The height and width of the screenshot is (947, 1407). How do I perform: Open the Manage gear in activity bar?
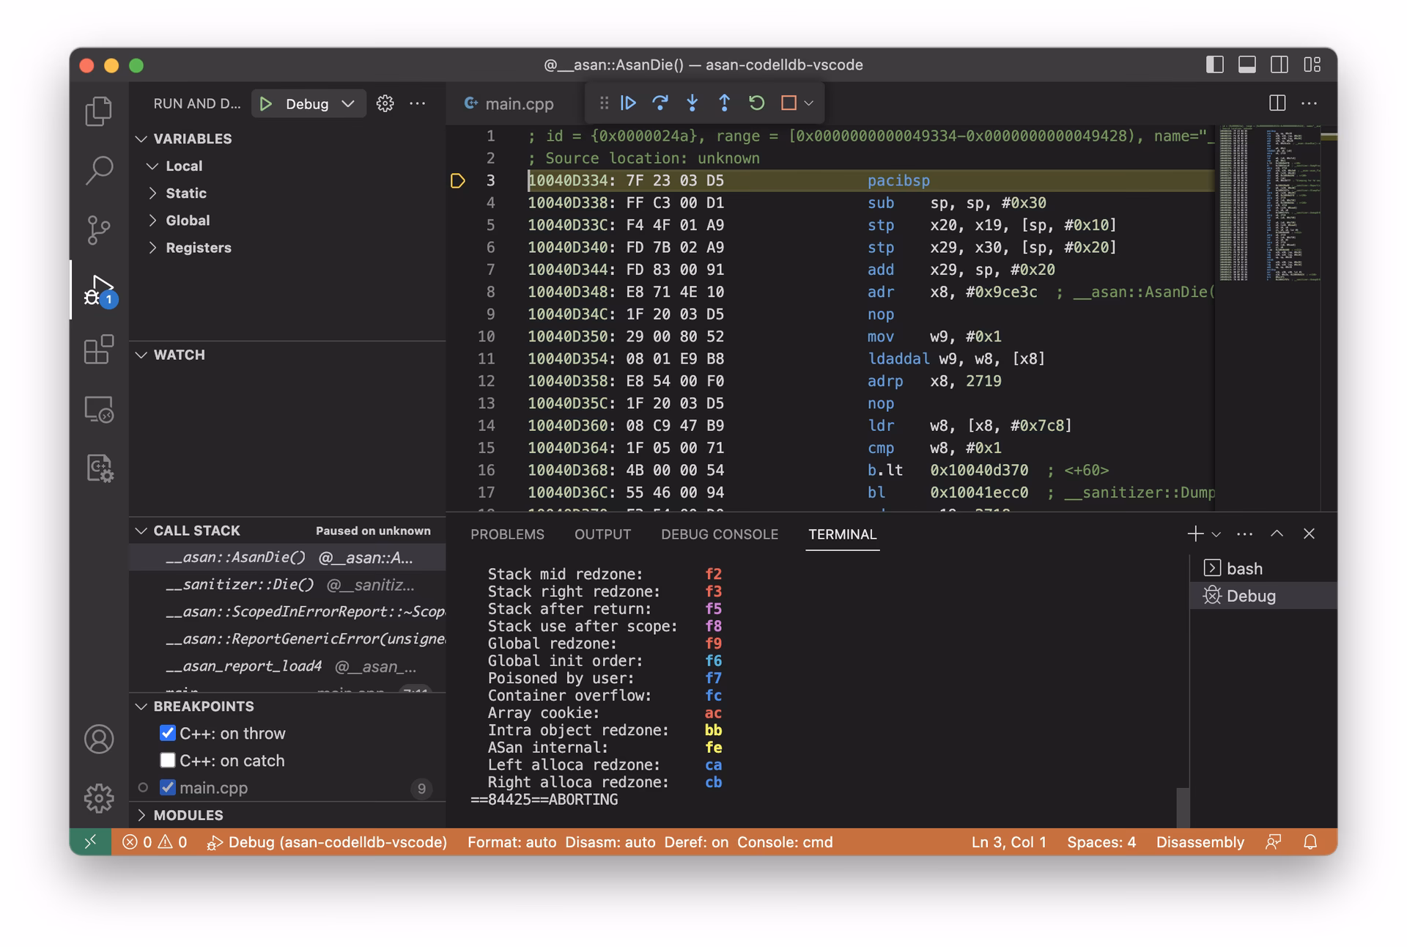click(x=99, y=797)
